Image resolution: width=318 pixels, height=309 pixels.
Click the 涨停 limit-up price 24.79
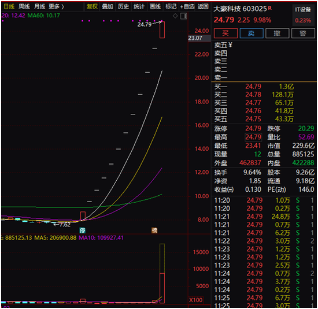(253, 128)
